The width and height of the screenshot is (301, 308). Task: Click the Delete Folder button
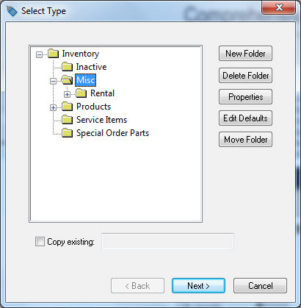[x=245, y=76]
